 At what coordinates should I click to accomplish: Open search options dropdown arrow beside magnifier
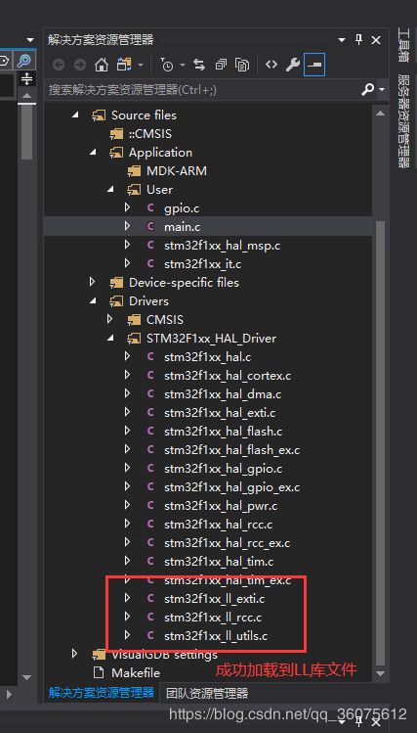pyautogui.click(x=382, y=89)
